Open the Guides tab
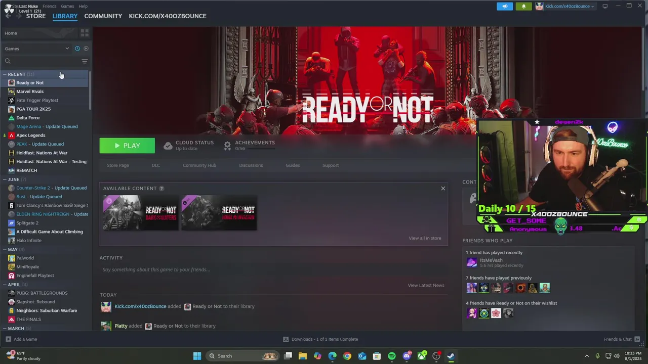 [x=293, y=165]
